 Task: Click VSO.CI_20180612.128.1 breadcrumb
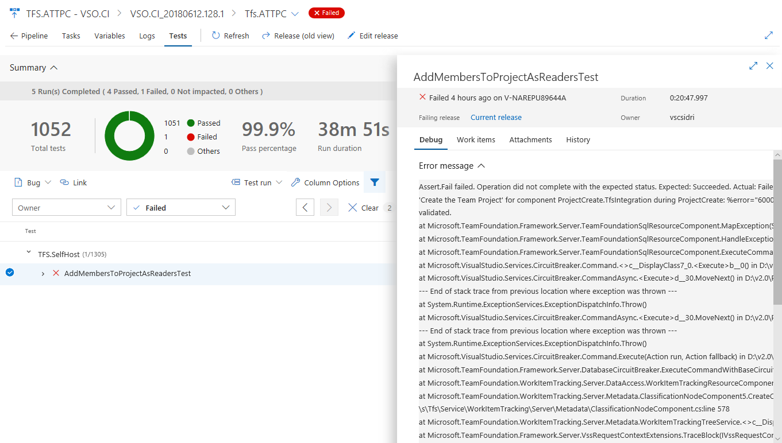[x=177, y=13]
